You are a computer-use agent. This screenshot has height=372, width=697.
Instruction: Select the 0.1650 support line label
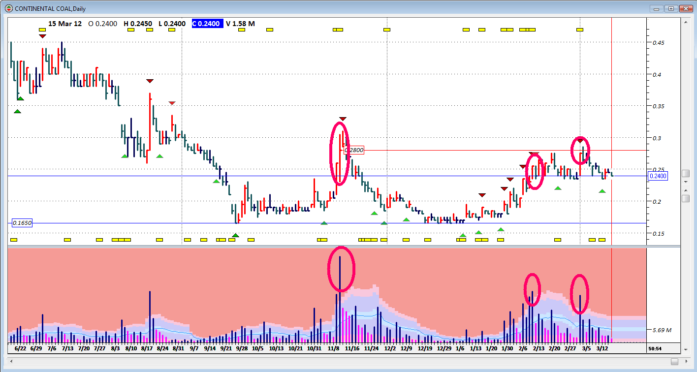[x=22, y=223]
